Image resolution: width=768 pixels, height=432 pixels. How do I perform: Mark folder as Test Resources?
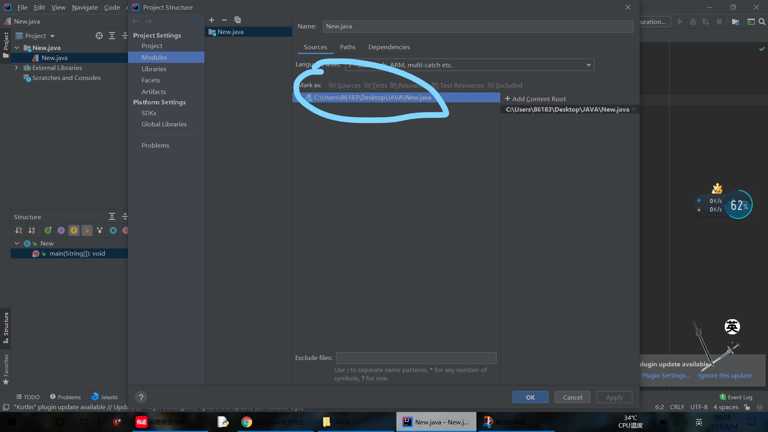tap(458, 85)
